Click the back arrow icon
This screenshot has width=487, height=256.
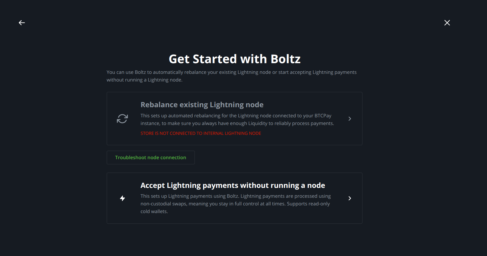[22, 23]
